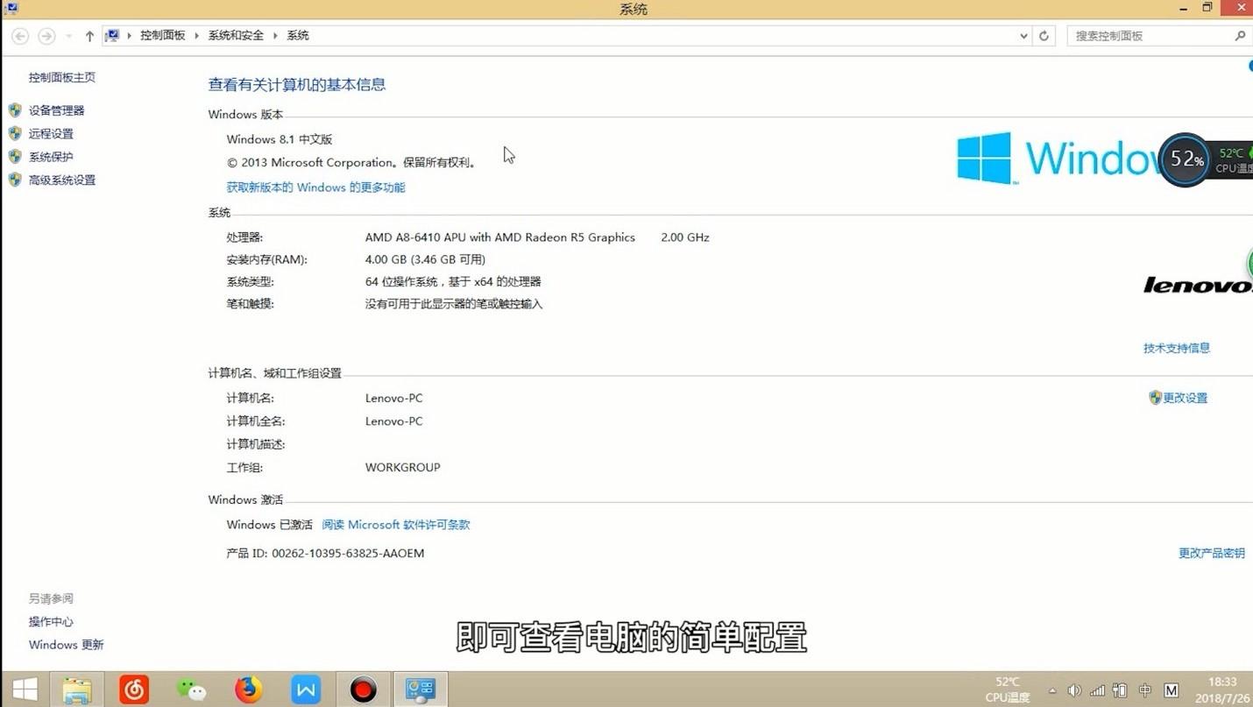The image size is (1253, 707).
Task: Open Windows 更新 link
Action: [67, 645]
